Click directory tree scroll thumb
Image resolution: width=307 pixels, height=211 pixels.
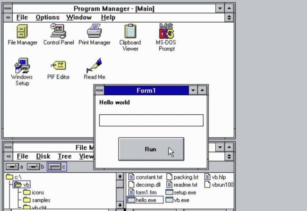(120, 184)
